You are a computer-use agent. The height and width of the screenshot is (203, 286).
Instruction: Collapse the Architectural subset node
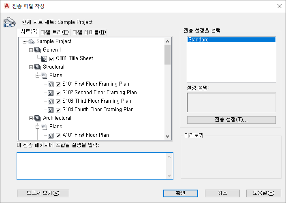click(x=31, y=118)
